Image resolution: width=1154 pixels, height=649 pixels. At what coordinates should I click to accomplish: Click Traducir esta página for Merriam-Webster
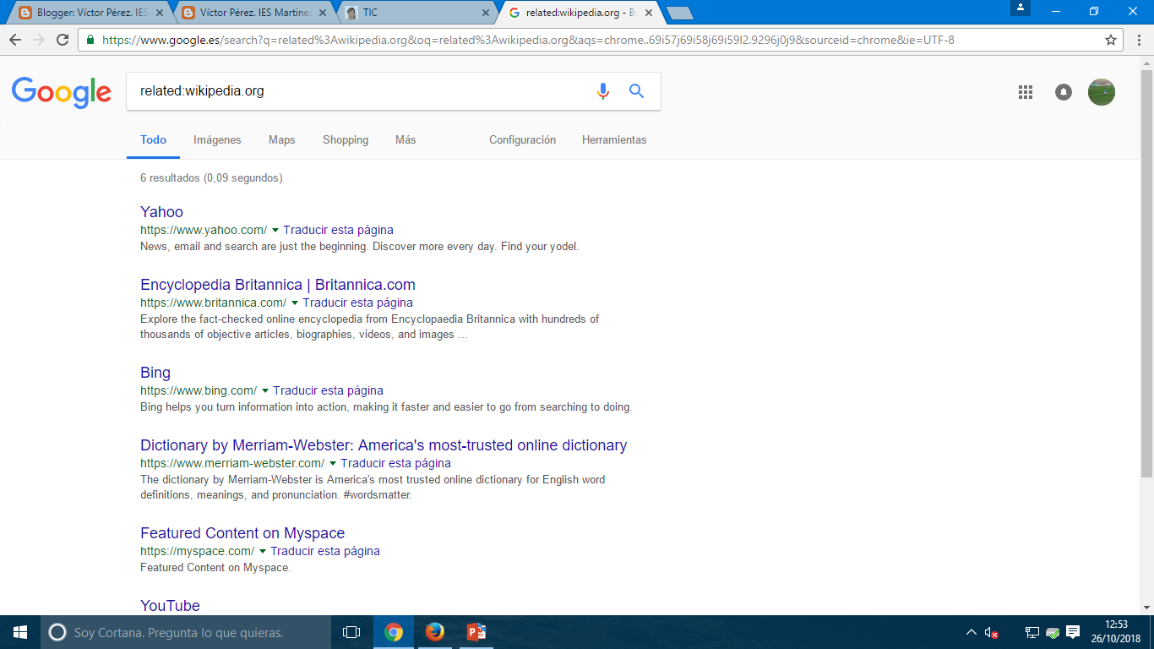point(395,463)
